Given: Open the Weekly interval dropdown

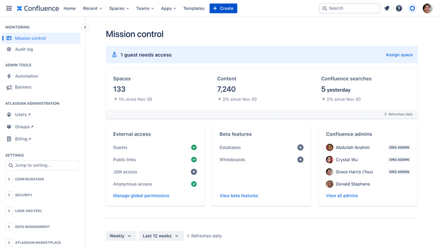Looking at the screenshot, I should 121,236.
